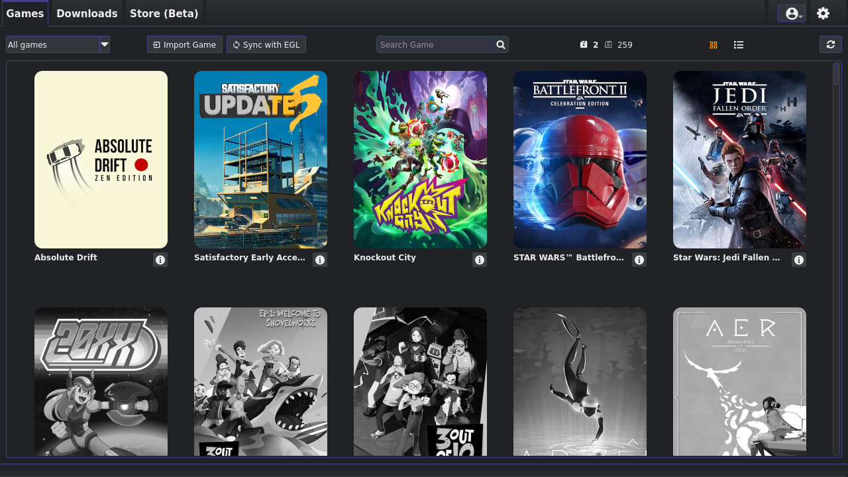This screenshot has height=477, width=848.
Task: Click the "STAR WARS™ Battlefro..." title text
Action: 569,257
